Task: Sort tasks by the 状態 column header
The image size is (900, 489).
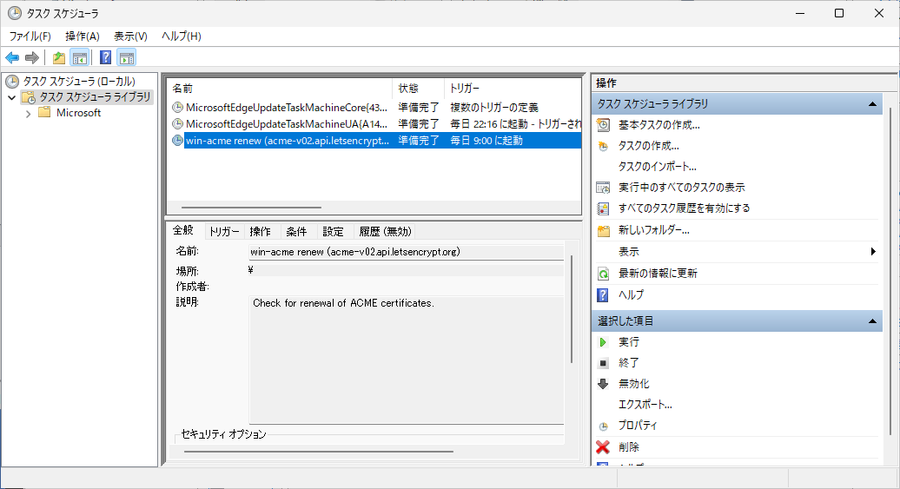Action: [419, 89]
